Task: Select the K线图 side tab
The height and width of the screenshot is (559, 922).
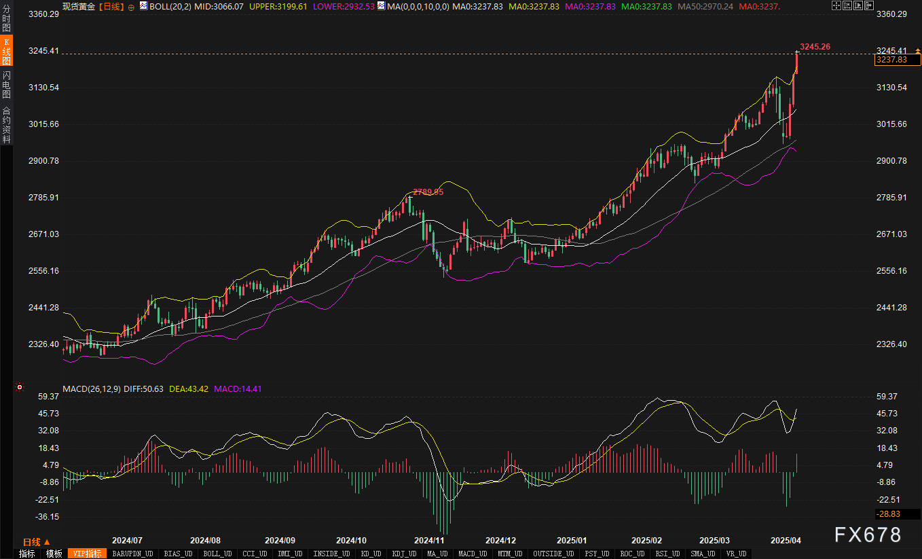Action: (6, 52)
